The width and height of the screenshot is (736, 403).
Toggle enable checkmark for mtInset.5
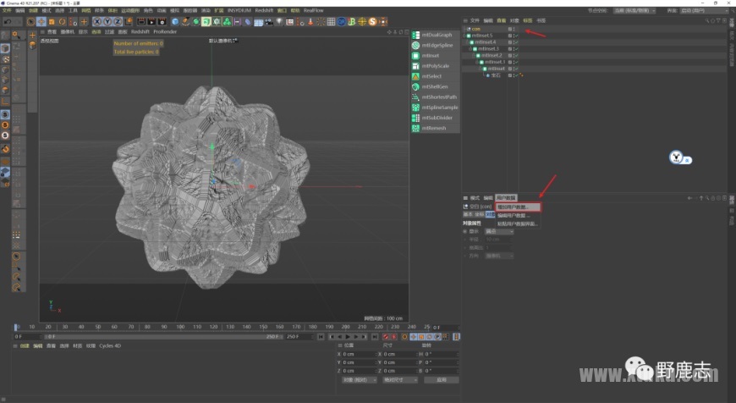tap(516, 36)
